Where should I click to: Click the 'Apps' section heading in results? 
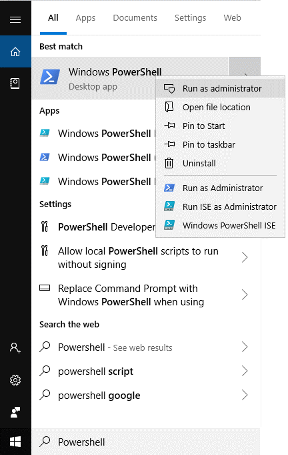click(49, 110)
